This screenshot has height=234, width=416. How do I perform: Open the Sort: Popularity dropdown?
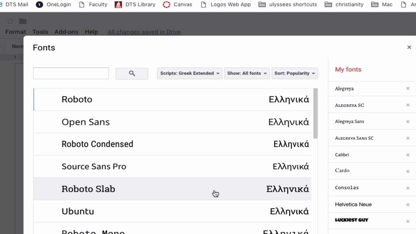coord(294,73)
